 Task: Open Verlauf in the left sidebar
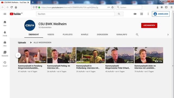tap(5, 64)
